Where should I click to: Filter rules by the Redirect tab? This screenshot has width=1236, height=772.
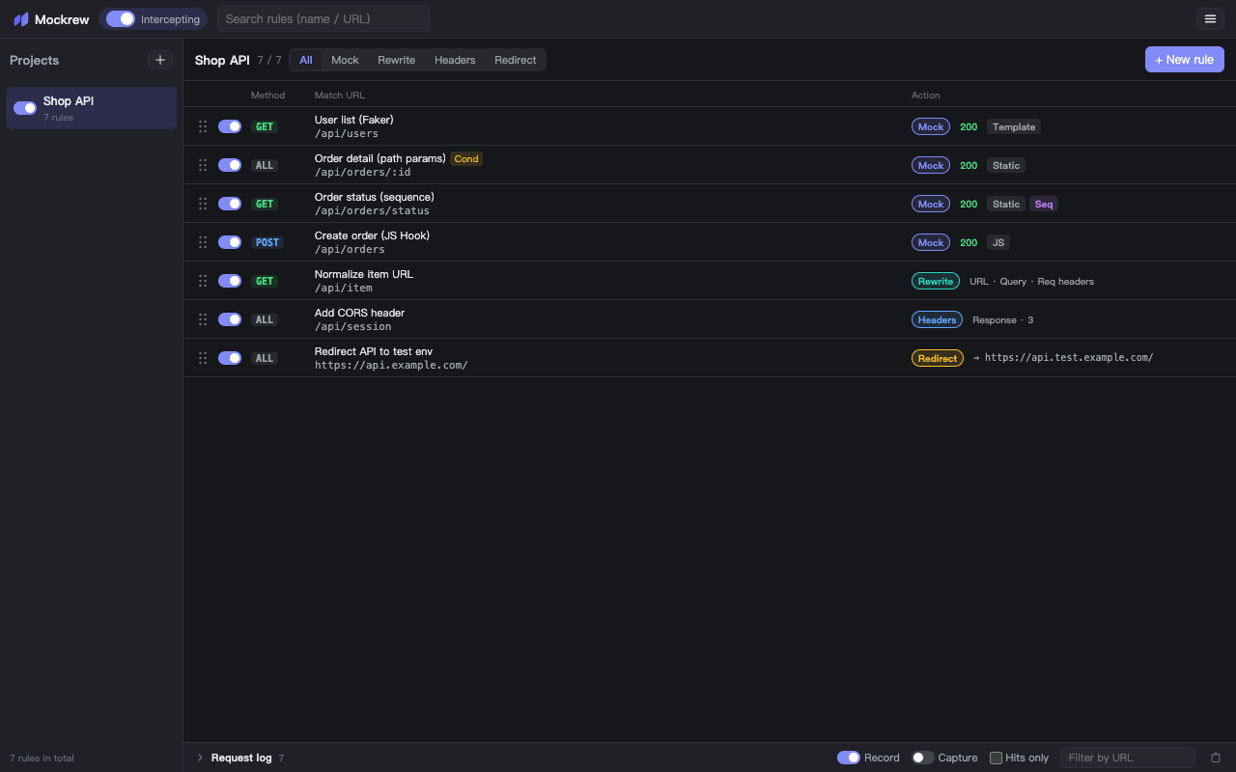(x=516, y=60)
